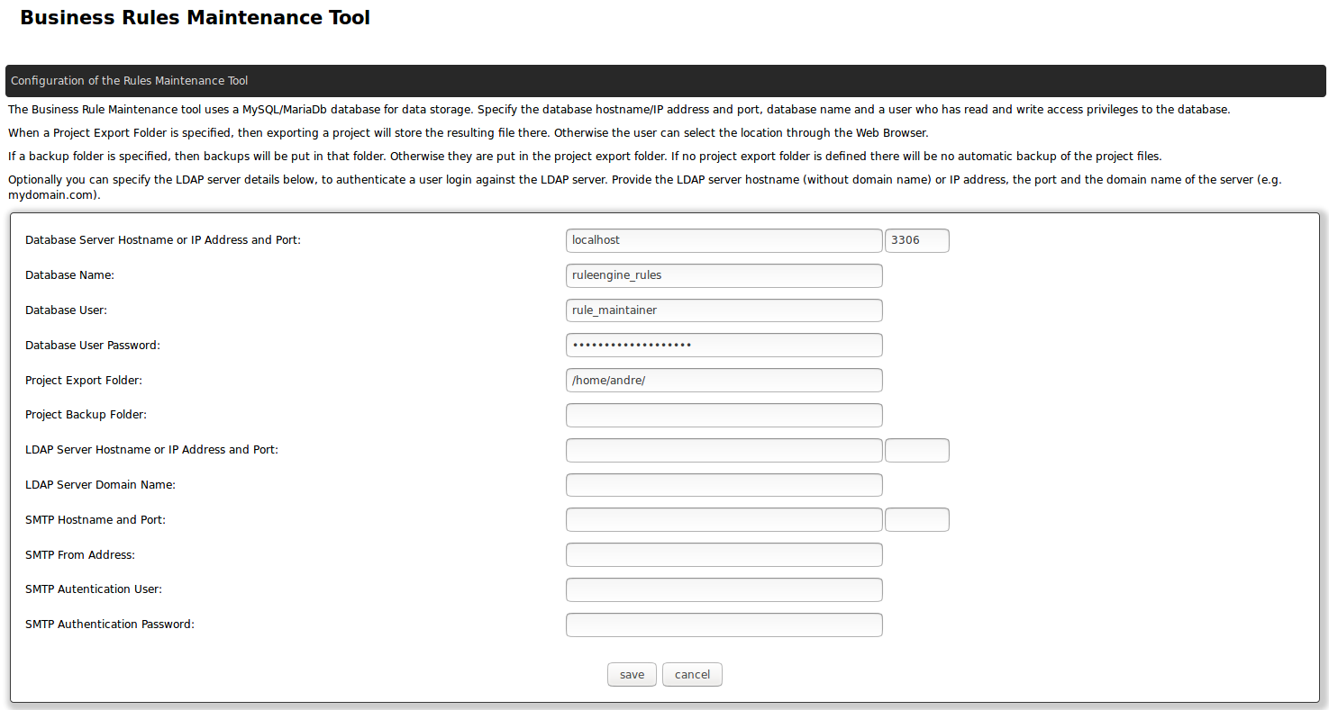Click the Database User field rule_maintainer
Viewport: 1329px width, 710px height.
pyautogui.click(x=724, y=310)
